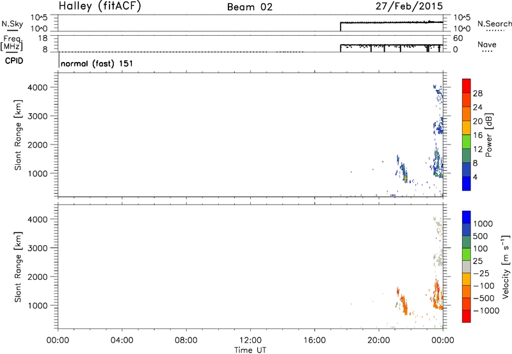Click the "CPID" label
Screen dimensions: 512x354
(x=14, y=61)
